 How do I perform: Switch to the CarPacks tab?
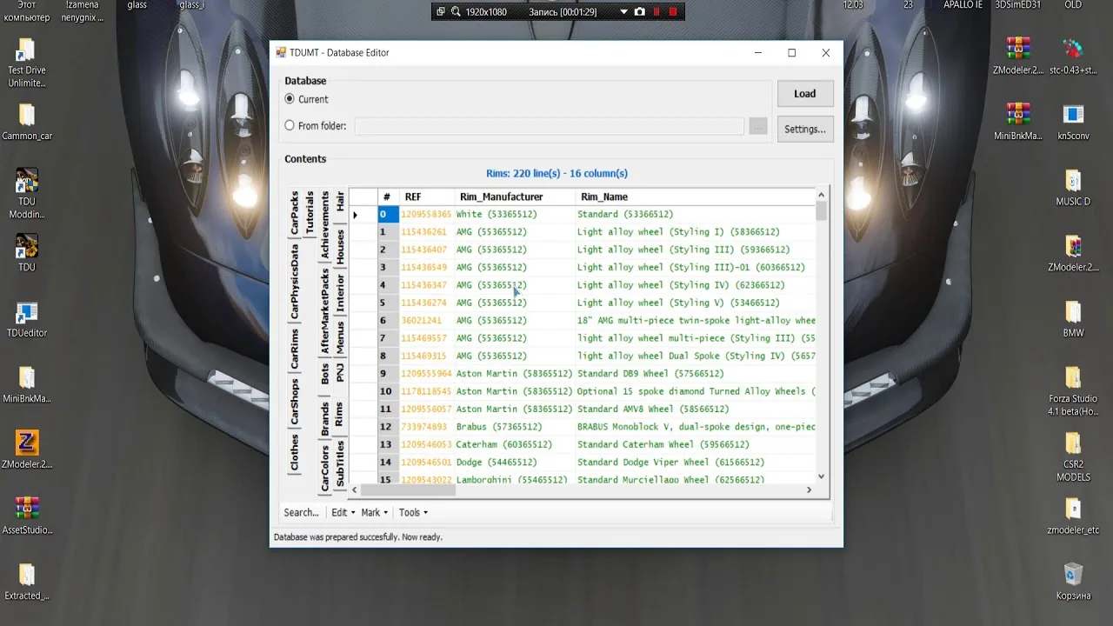pyautogui.click(x=295, y=214)
